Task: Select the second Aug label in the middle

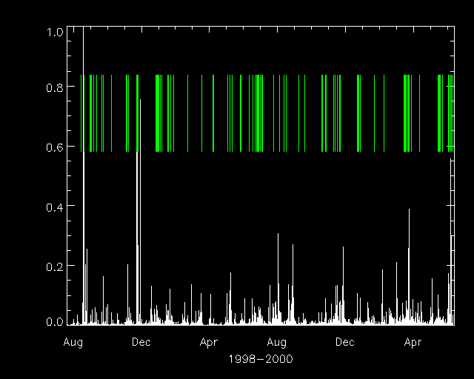Action: (277, 342)
